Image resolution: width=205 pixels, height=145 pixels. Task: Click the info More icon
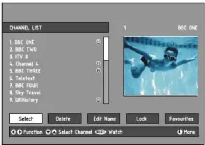coord(179,132)
